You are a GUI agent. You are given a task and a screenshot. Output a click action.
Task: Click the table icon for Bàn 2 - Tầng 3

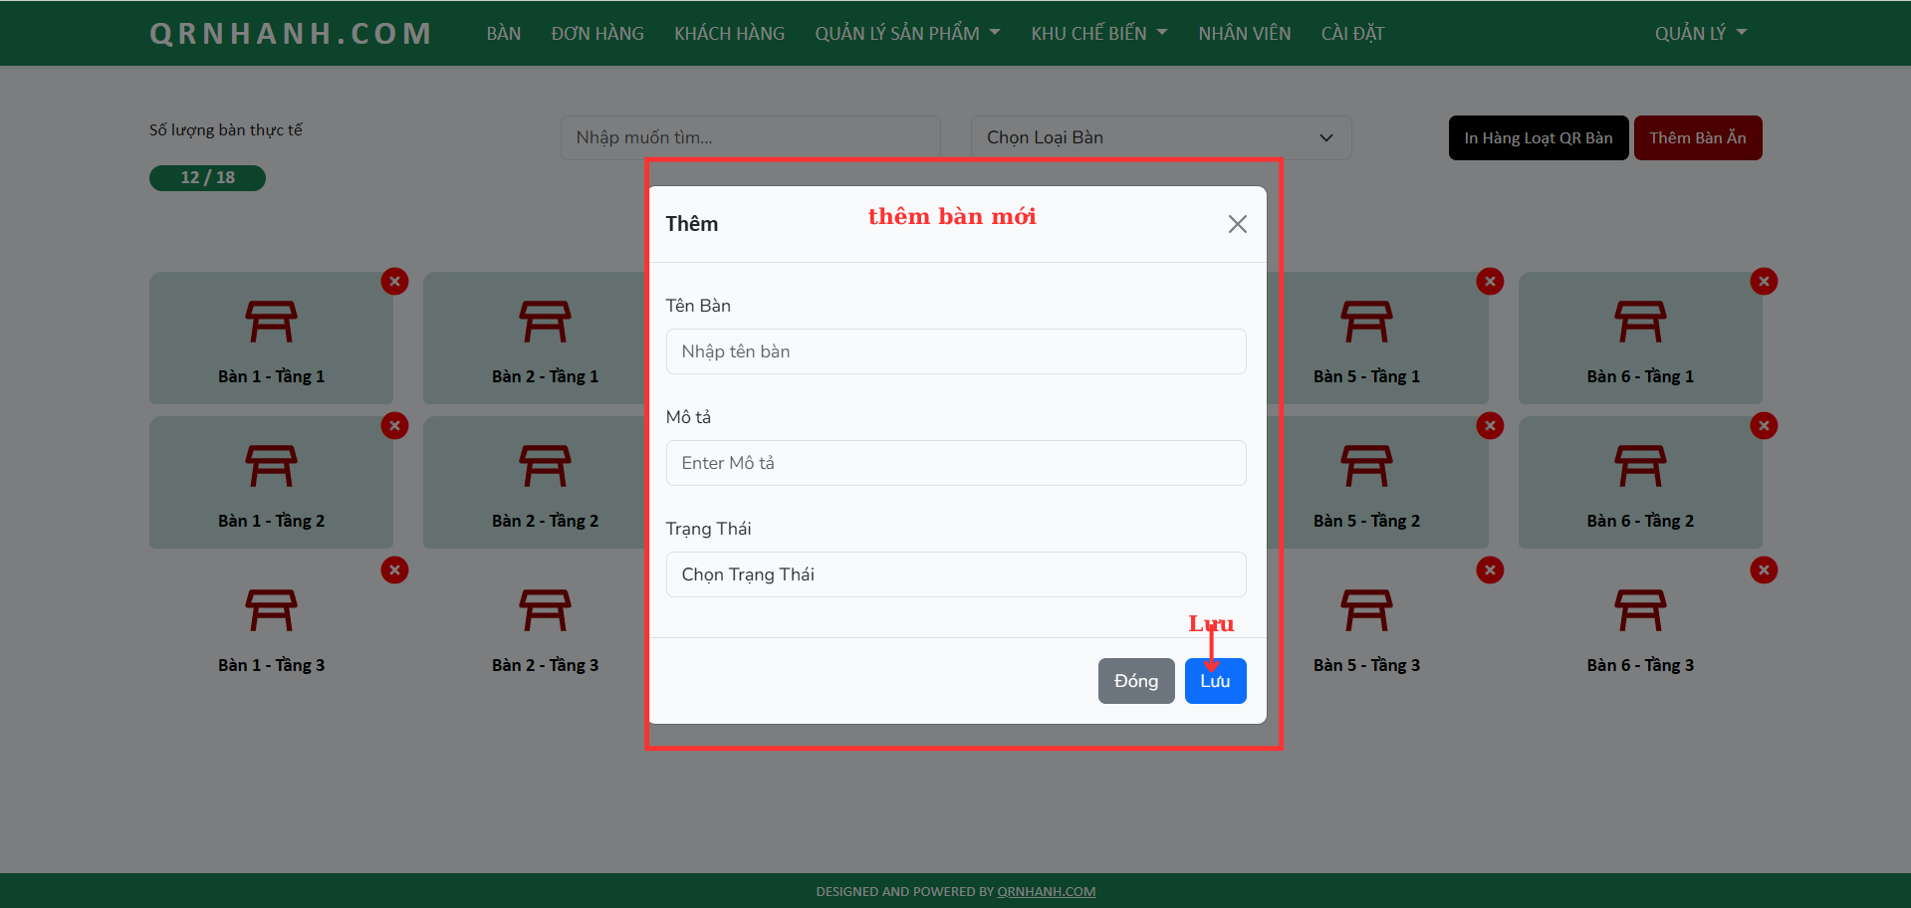[545, 611]
